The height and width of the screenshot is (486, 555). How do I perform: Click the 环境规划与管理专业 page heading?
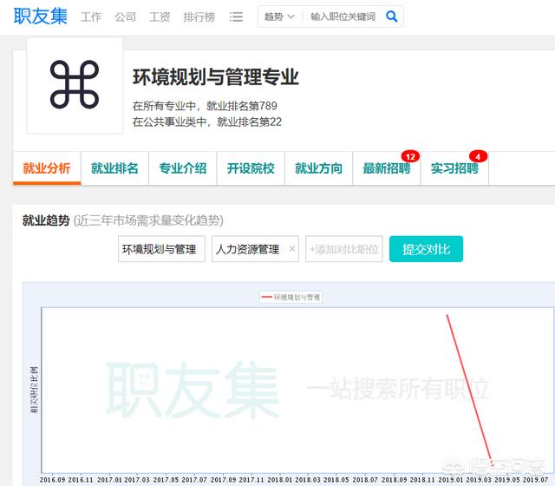tap(216, 77)
